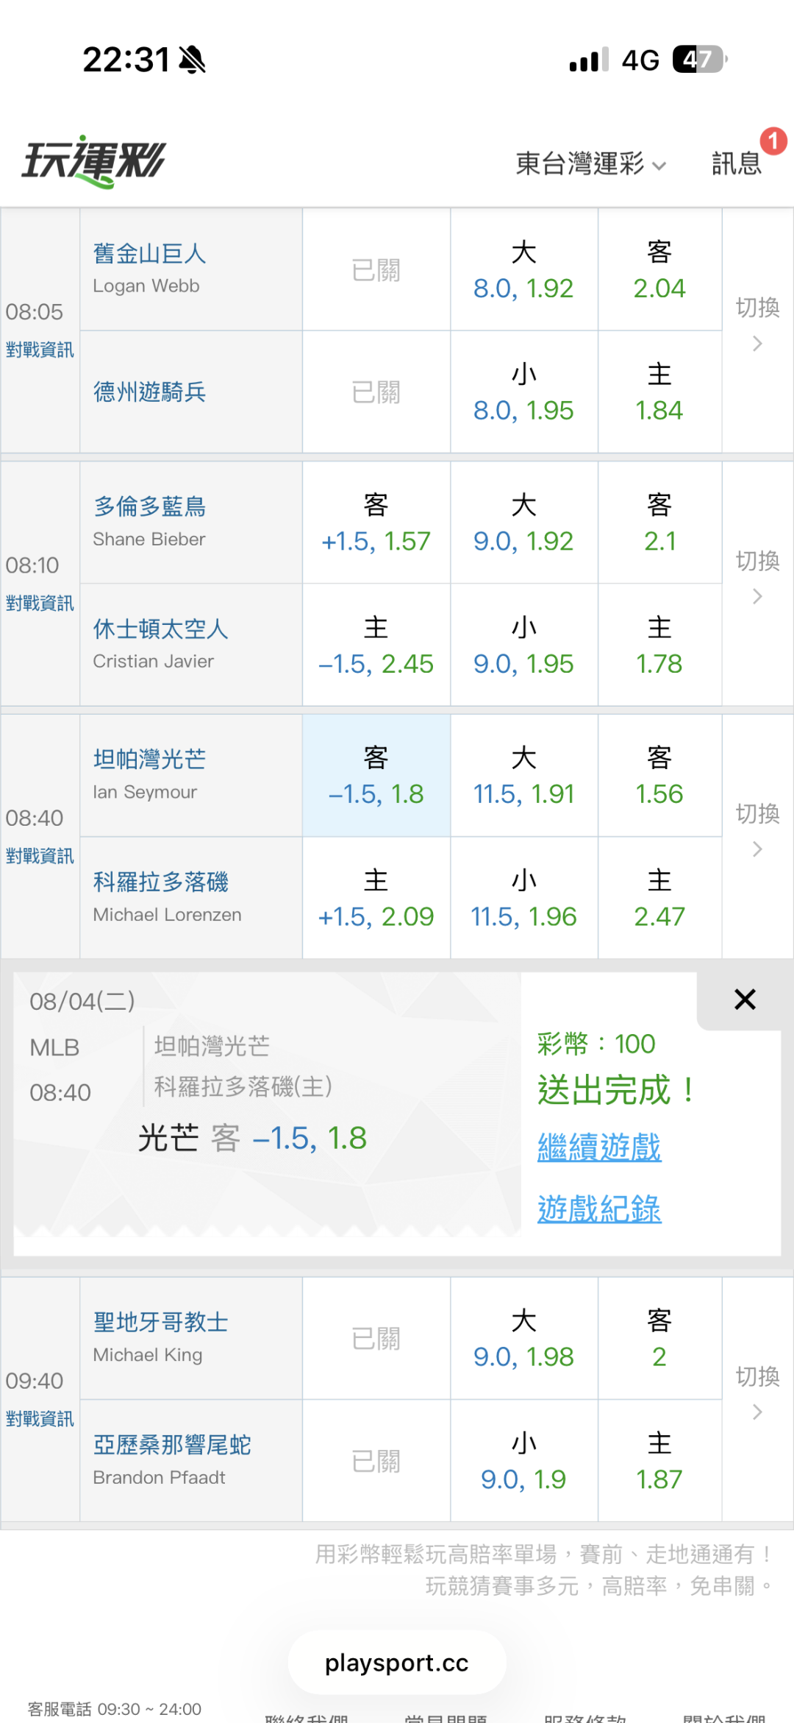This screenshot has width=794, height=1723.
Task: Expand the 東台灣運彩 dropdown
Action: pyautogui.click(x=590, y=163)
